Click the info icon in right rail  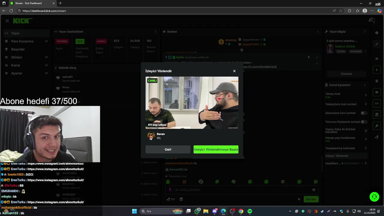click(377, 33)
